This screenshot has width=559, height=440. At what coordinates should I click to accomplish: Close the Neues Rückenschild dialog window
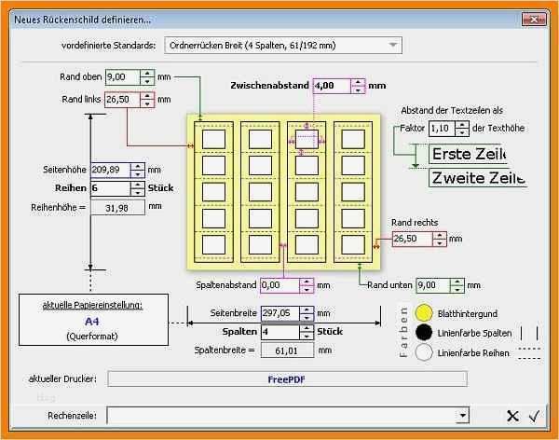[x=534, y=20]
